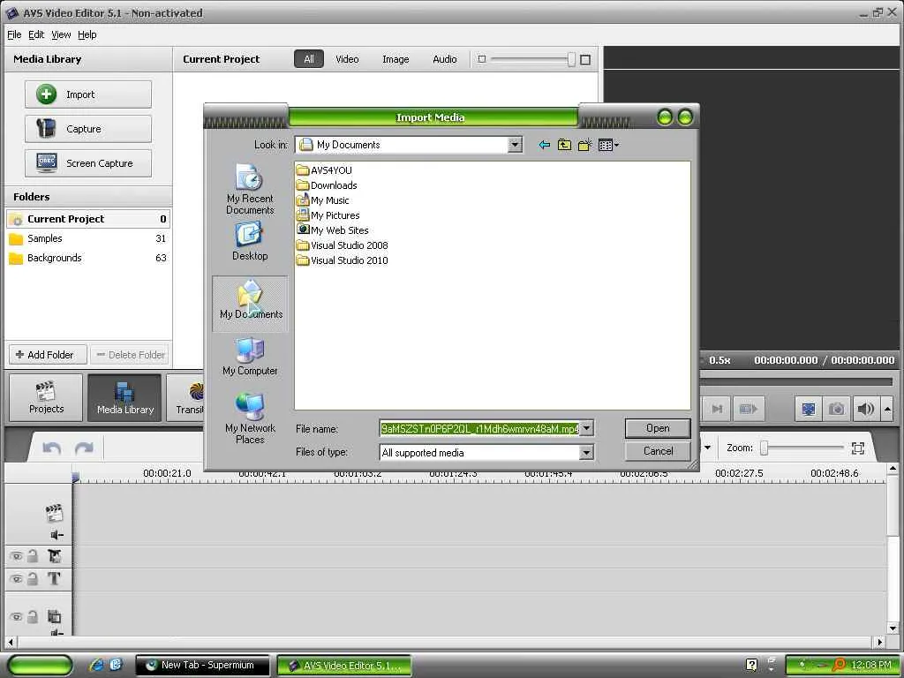Go to Desktop location
The width and height of the screenshot is (904, 678).
click(250, 242)
